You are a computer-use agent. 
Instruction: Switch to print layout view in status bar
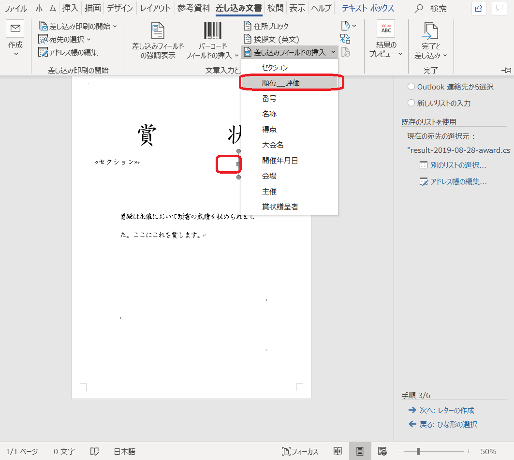pyautogui.click(x=360, y=451)
